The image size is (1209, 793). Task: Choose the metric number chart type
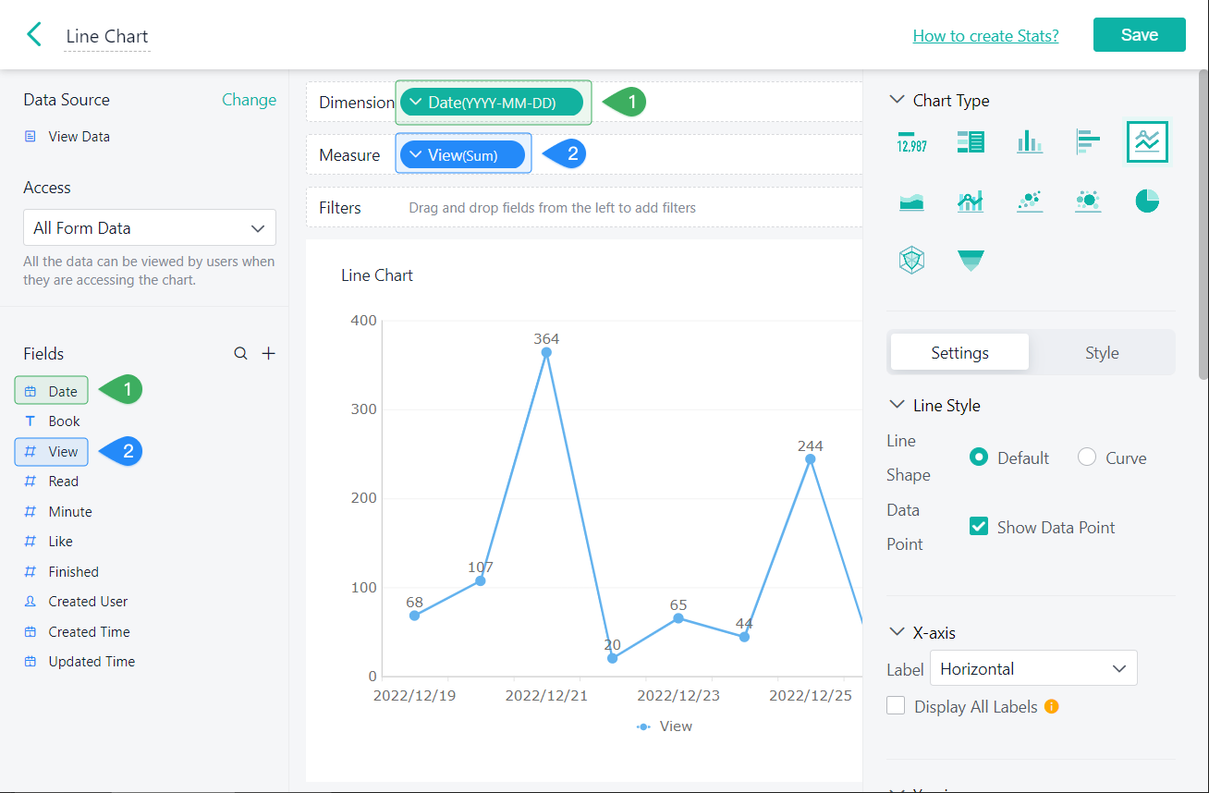[x=911, y=141]
